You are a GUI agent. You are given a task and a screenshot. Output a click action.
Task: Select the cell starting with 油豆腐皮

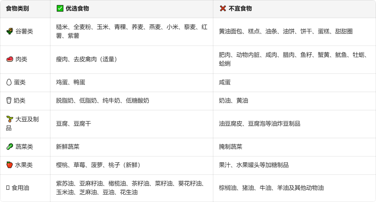[x=295, y=124]
